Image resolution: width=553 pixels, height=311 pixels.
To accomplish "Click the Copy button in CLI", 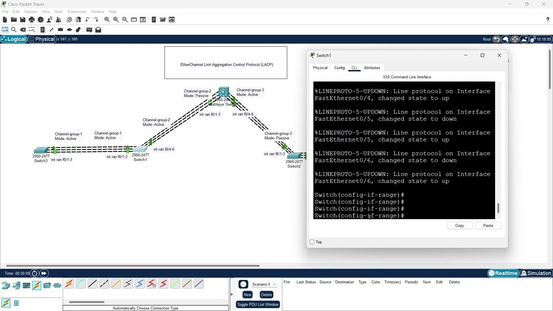I will click(459, 225).
